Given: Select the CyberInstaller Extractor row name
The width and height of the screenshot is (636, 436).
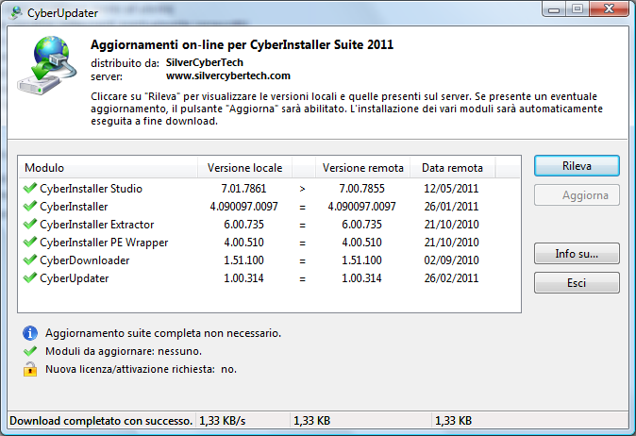Looking at the screenshot, I should (x=97, y=225).
